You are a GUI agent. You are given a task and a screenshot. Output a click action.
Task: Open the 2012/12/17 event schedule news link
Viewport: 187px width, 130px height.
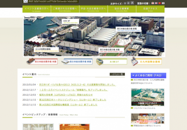pos(73,90)
